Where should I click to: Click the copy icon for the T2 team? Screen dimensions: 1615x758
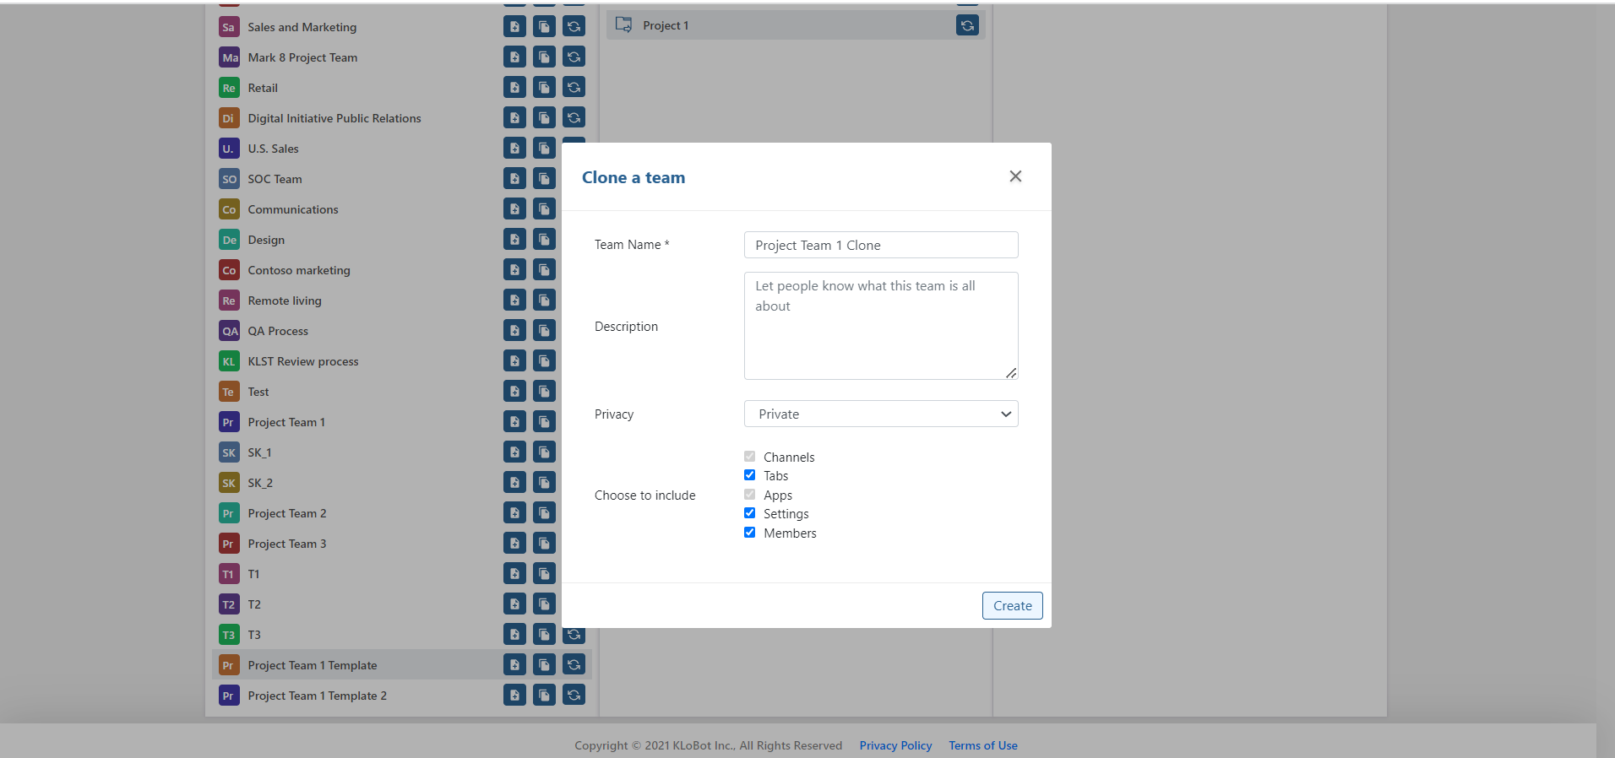click(x=544, y=604)
